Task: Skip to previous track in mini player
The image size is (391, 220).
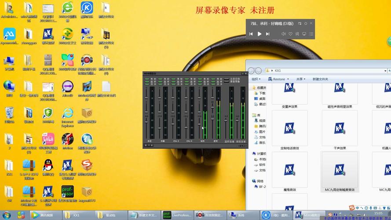Action: pos(251,34)
